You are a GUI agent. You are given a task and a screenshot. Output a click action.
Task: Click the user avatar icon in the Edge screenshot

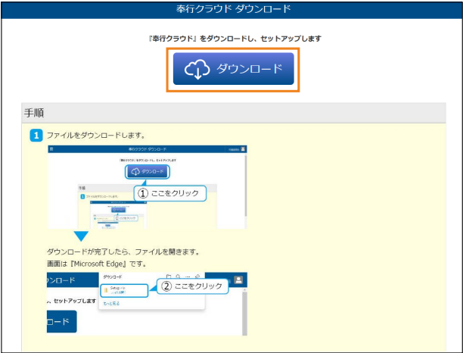[x=239, y=280]
